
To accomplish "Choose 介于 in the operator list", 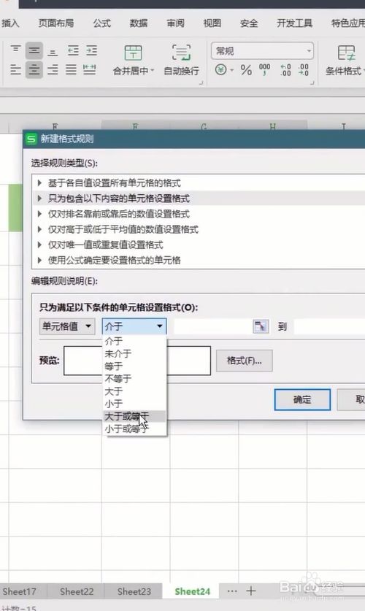I will click(134, 342).
